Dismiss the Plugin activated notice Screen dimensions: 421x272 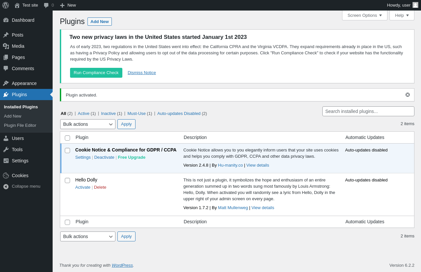pyautogui.click(x=408, y=95)
